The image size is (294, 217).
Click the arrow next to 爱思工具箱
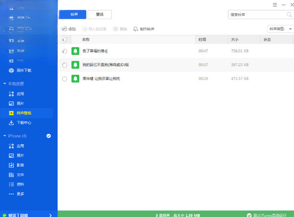point(50,216)
